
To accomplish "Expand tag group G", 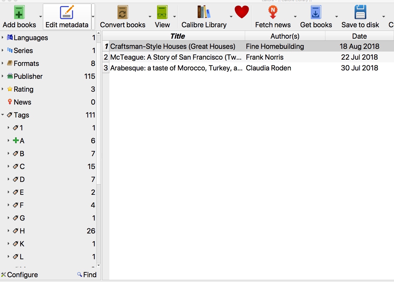I will click(x=9, y=218).
